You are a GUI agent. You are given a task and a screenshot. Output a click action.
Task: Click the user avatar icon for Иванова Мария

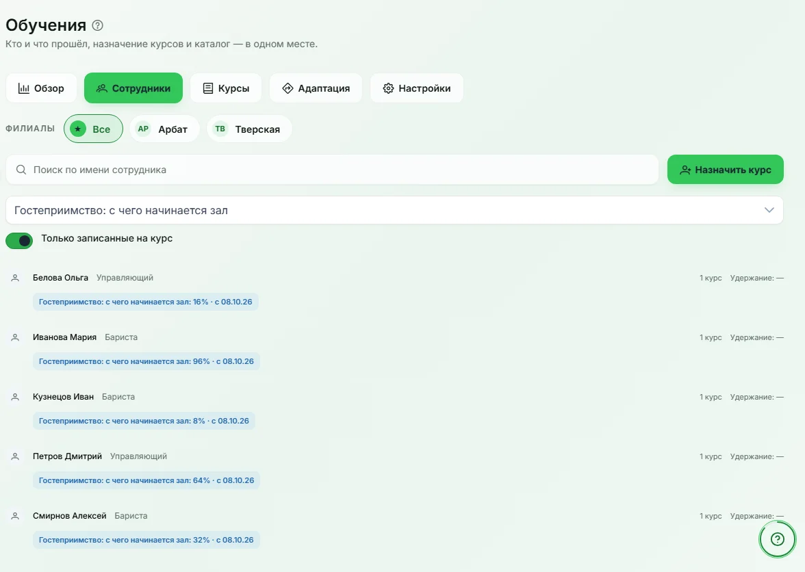[x=15, y=337]
